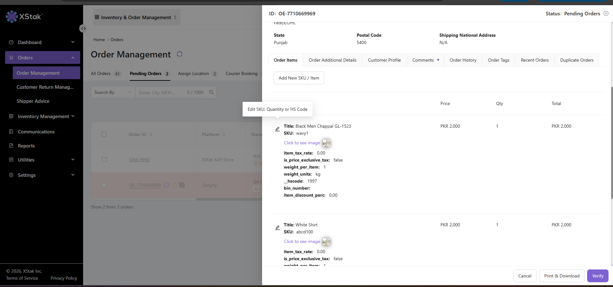Click the XStak logo
This screenshot has width=613, height=287.
tap(24, 16)
